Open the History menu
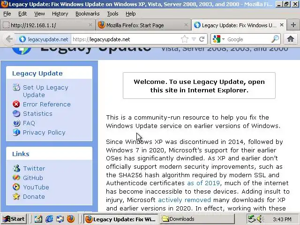This screenshot has width=300, height=225. (x=60, y=14)
